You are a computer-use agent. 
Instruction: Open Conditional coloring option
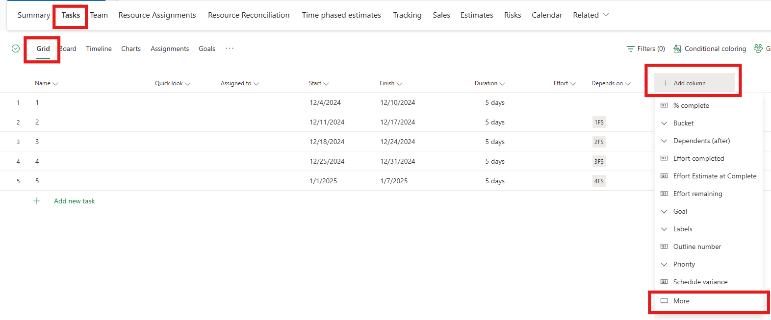point(710,49)
